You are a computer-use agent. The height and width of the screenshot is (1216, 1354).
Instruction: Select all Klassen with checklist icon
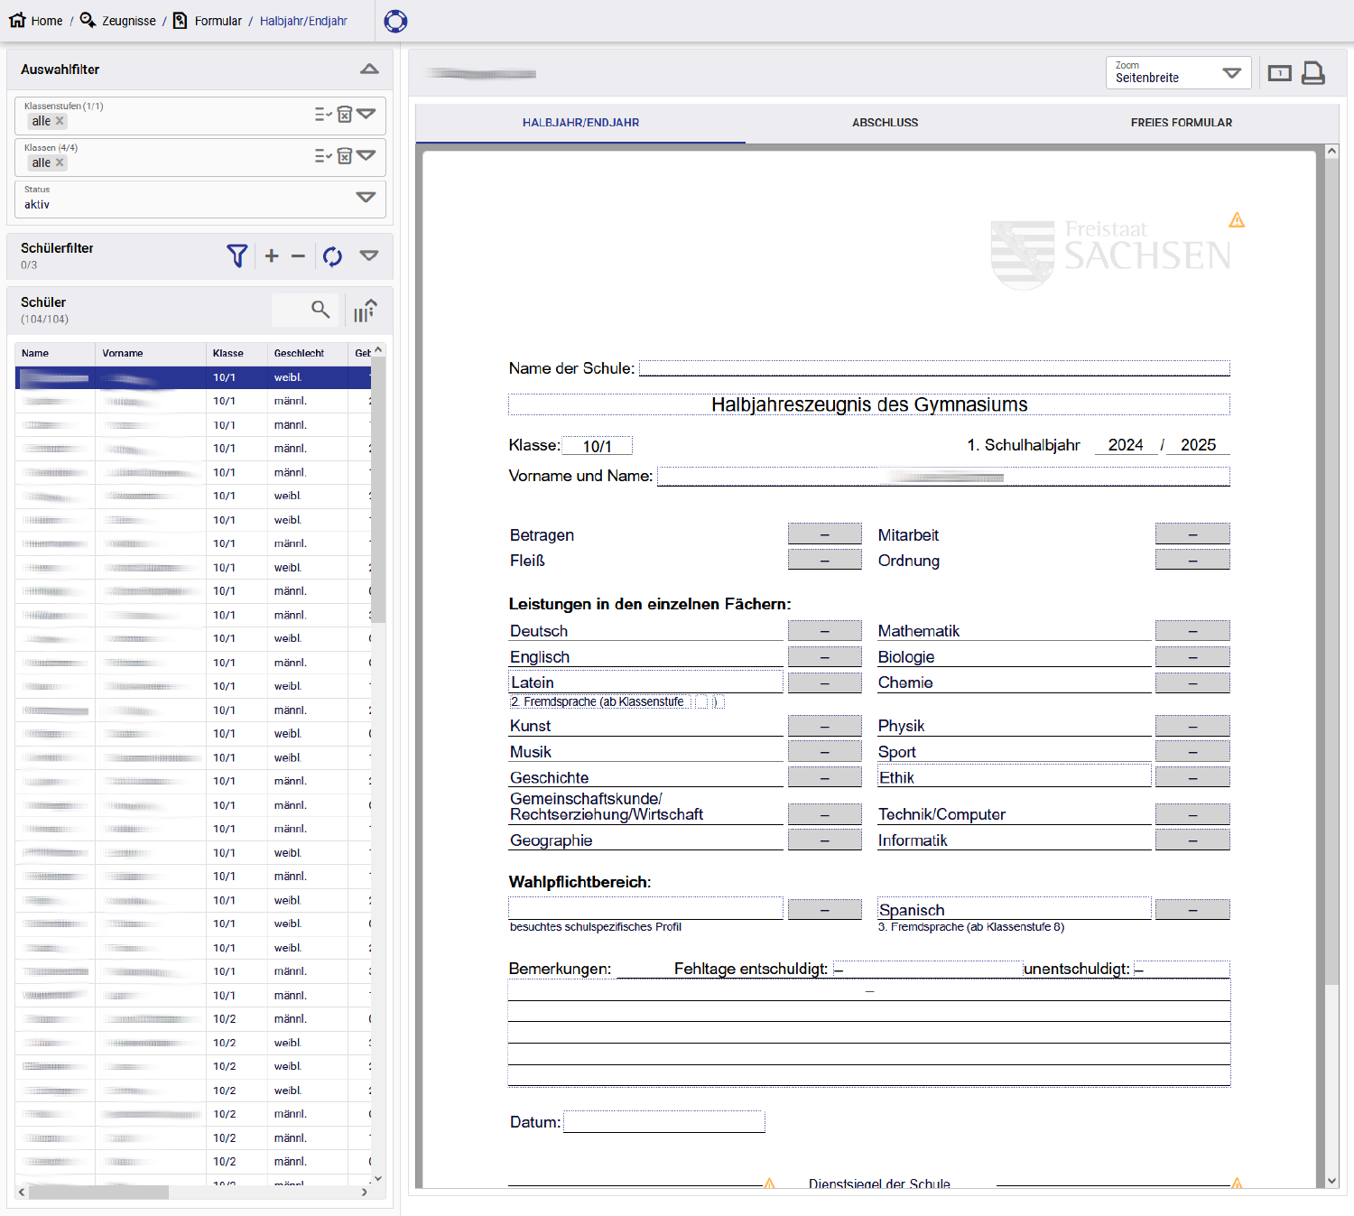pos(323,156)
